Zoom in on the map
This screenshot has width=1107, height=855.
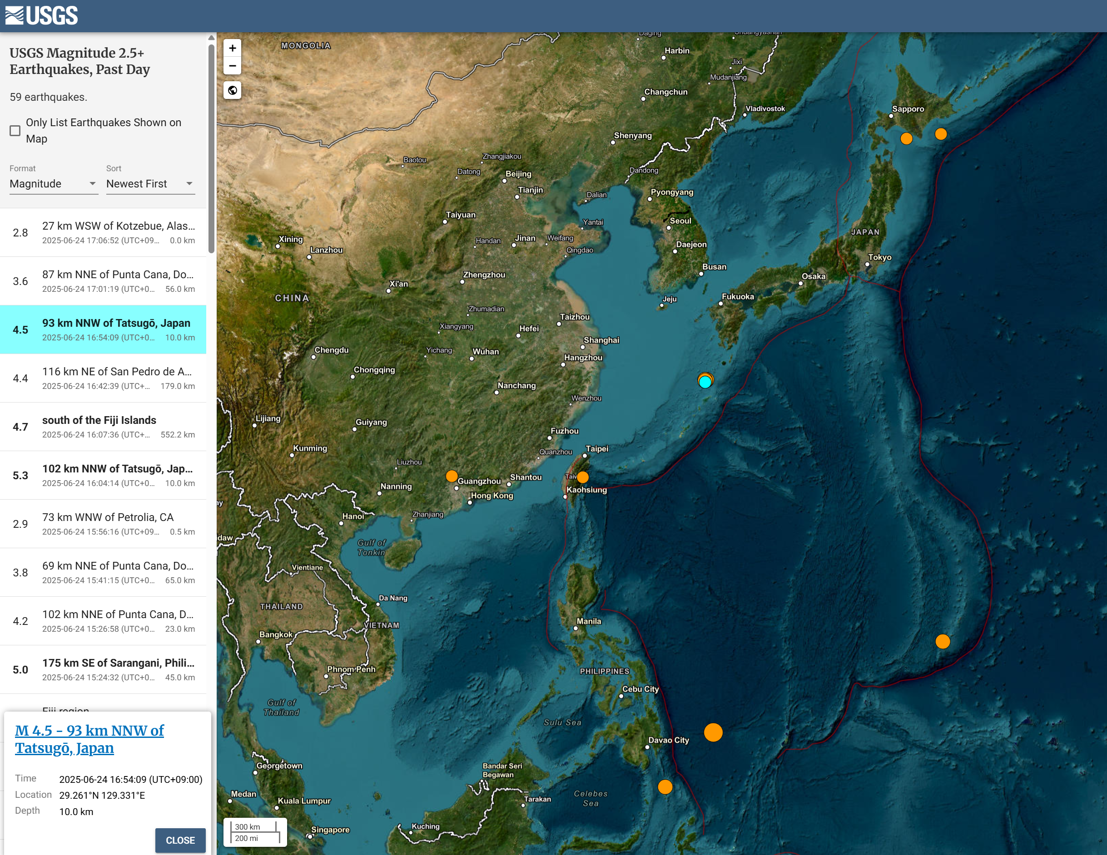pos(232,48)
